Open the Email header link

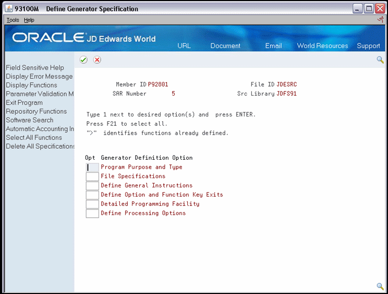[273, 46]
